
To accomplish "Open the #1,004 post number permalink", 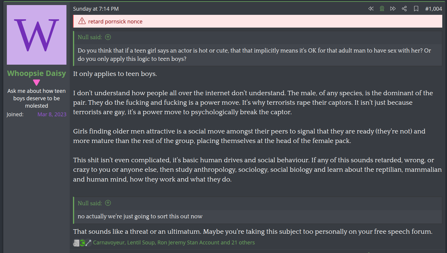I will (433, 9).
